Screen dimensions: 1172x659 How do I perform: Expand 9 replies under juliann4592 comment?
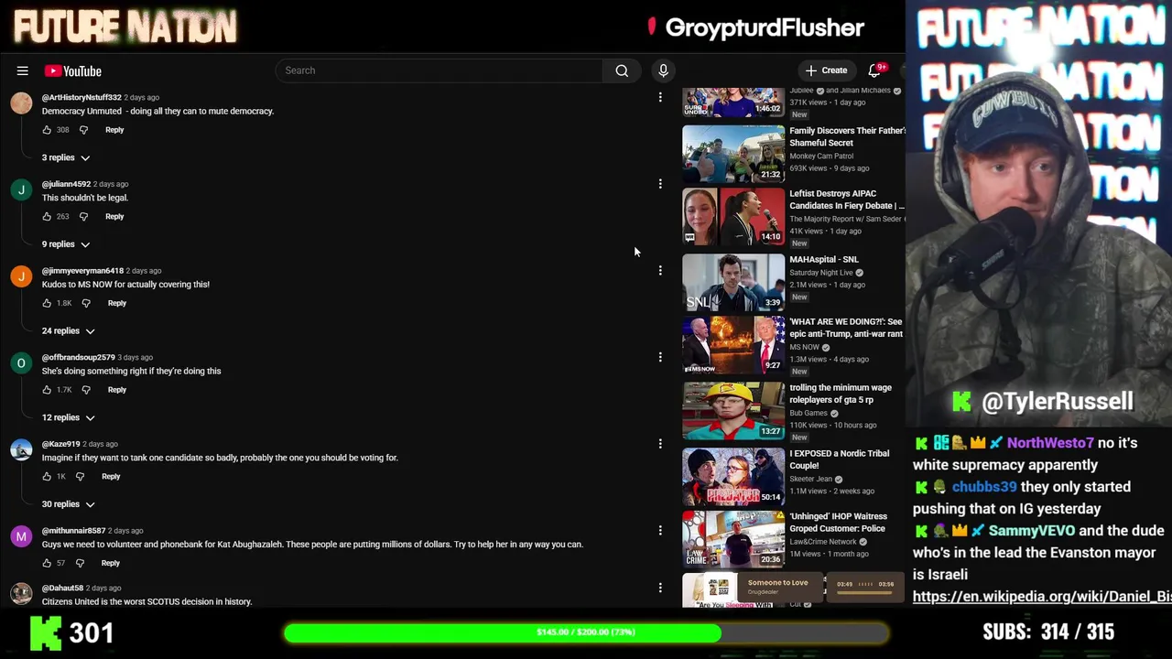(x=66, y=244)
